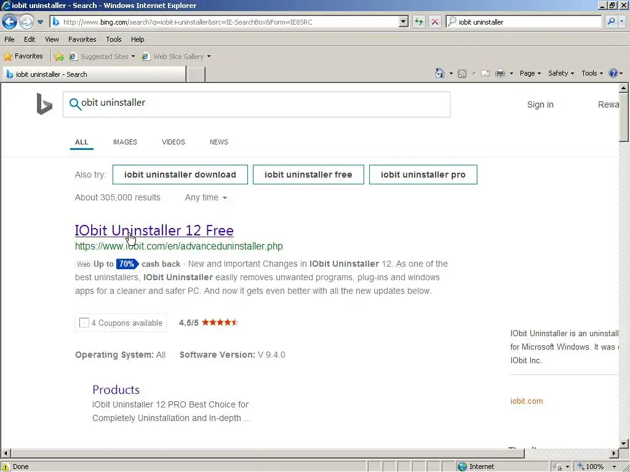630x472 pixels.
Task: Click the Help question mark icon
Action: click(613, 73)
